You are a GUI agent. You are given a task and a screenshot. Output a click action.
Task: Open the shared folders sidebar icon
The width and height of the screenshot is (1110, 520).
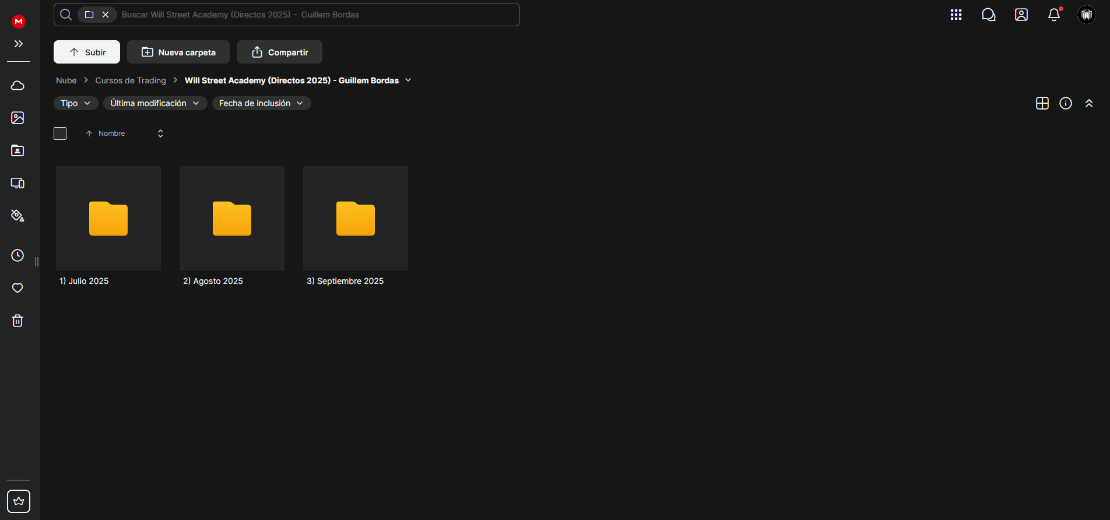(x=17, y=150)
